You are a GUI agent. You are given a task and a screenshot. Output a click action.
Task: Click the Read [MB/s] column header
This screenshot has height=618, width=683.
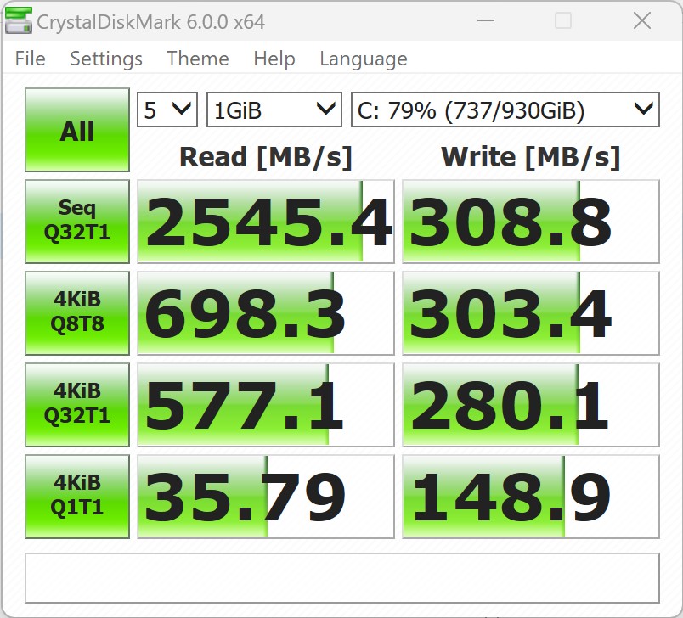point(266,157)
